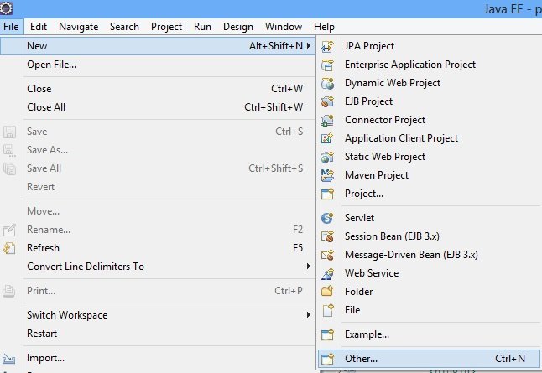
Task: Click the Session Bean icon
Action: (x=327, y=236)
